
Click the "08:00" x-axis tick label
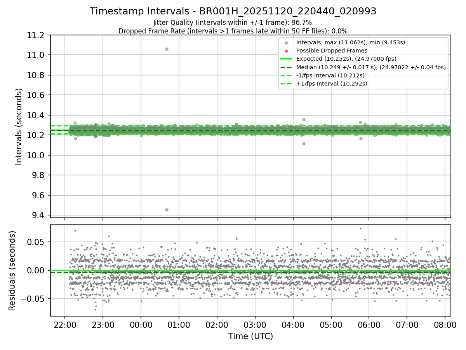tap(445, 324)
